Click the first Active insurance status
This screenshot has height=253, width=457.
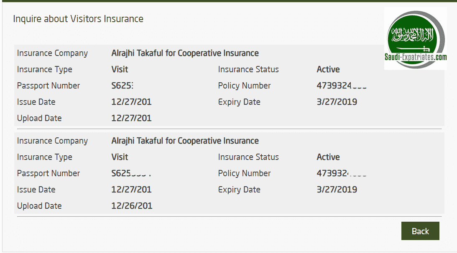[x=328, y=69]
